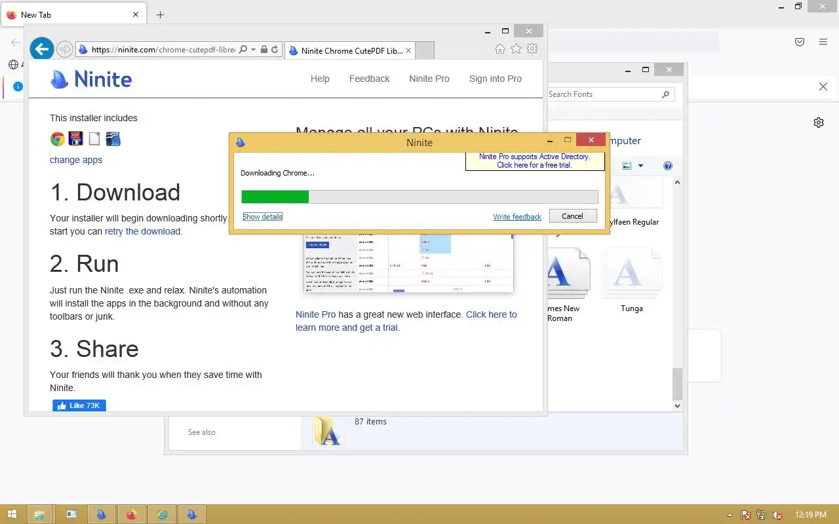Go back in Internet Explorer
Image resolution: width=839 pixels, height=524 pixels.
tap(41, 48)
